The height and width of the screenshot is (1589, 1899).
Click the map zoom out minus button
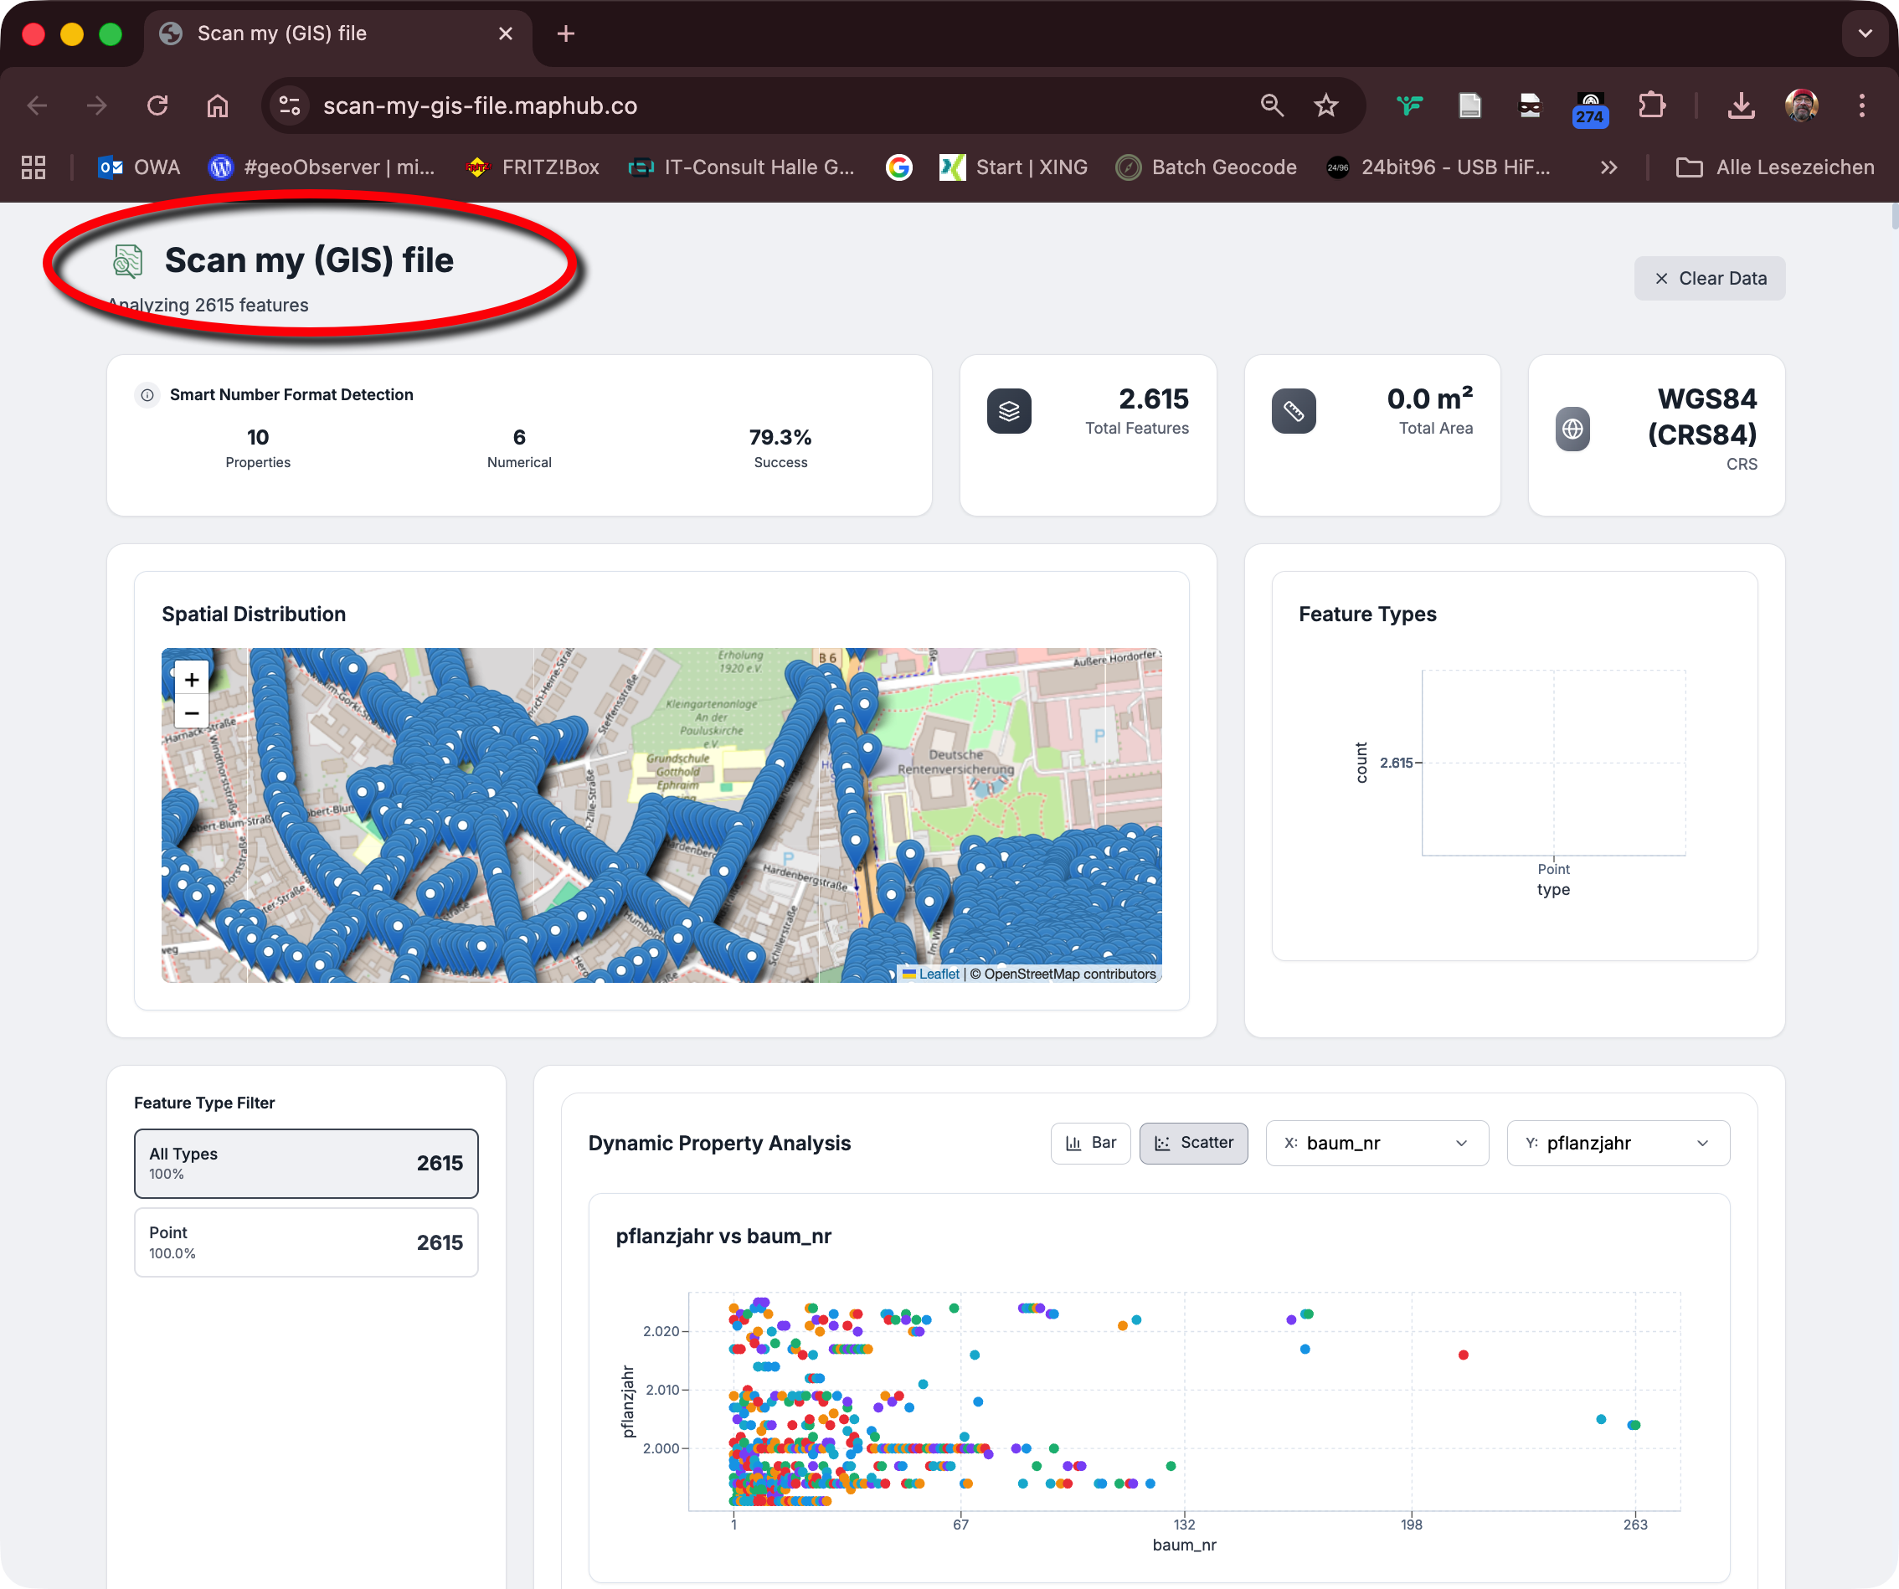(192, 713)
